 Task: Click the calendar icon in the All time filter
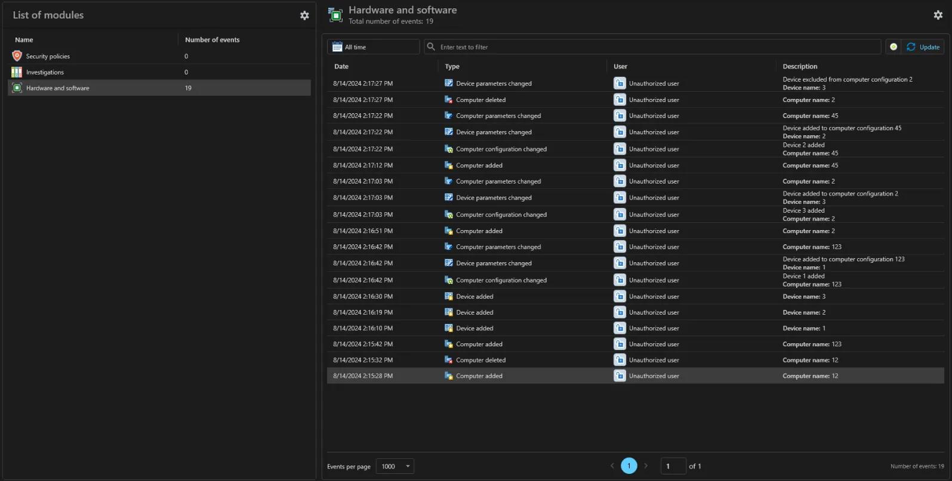click(337, 46)
